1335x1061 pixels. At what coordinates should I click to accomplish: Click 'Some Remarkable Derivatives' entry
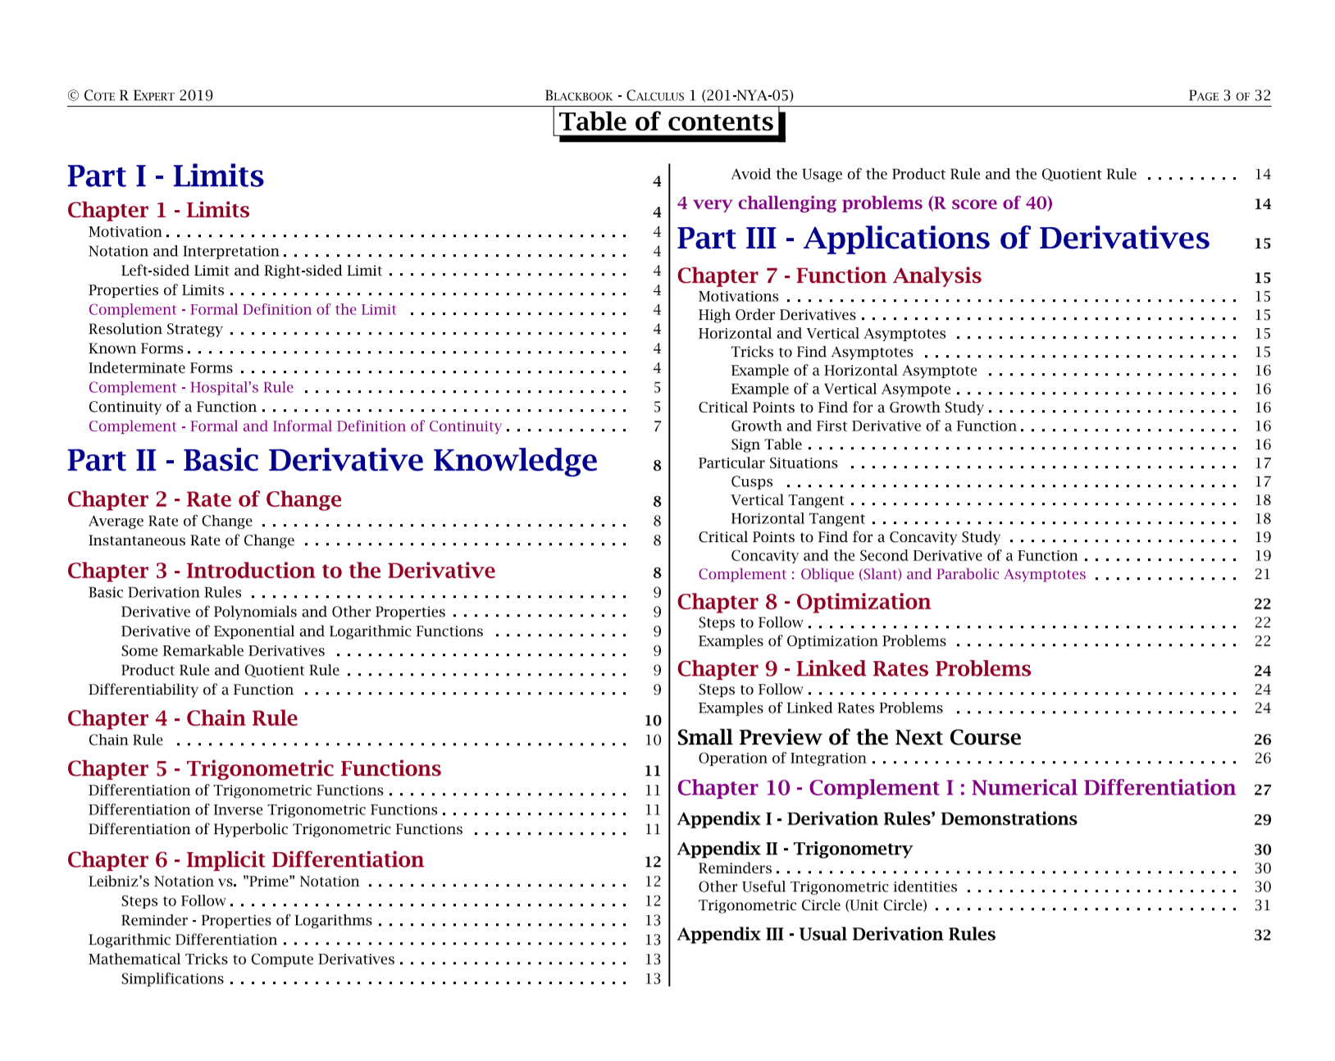223,651
